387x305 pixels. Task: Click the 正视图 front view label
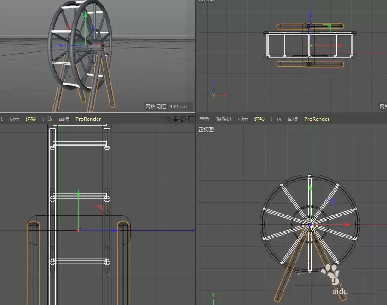(206, 129)
